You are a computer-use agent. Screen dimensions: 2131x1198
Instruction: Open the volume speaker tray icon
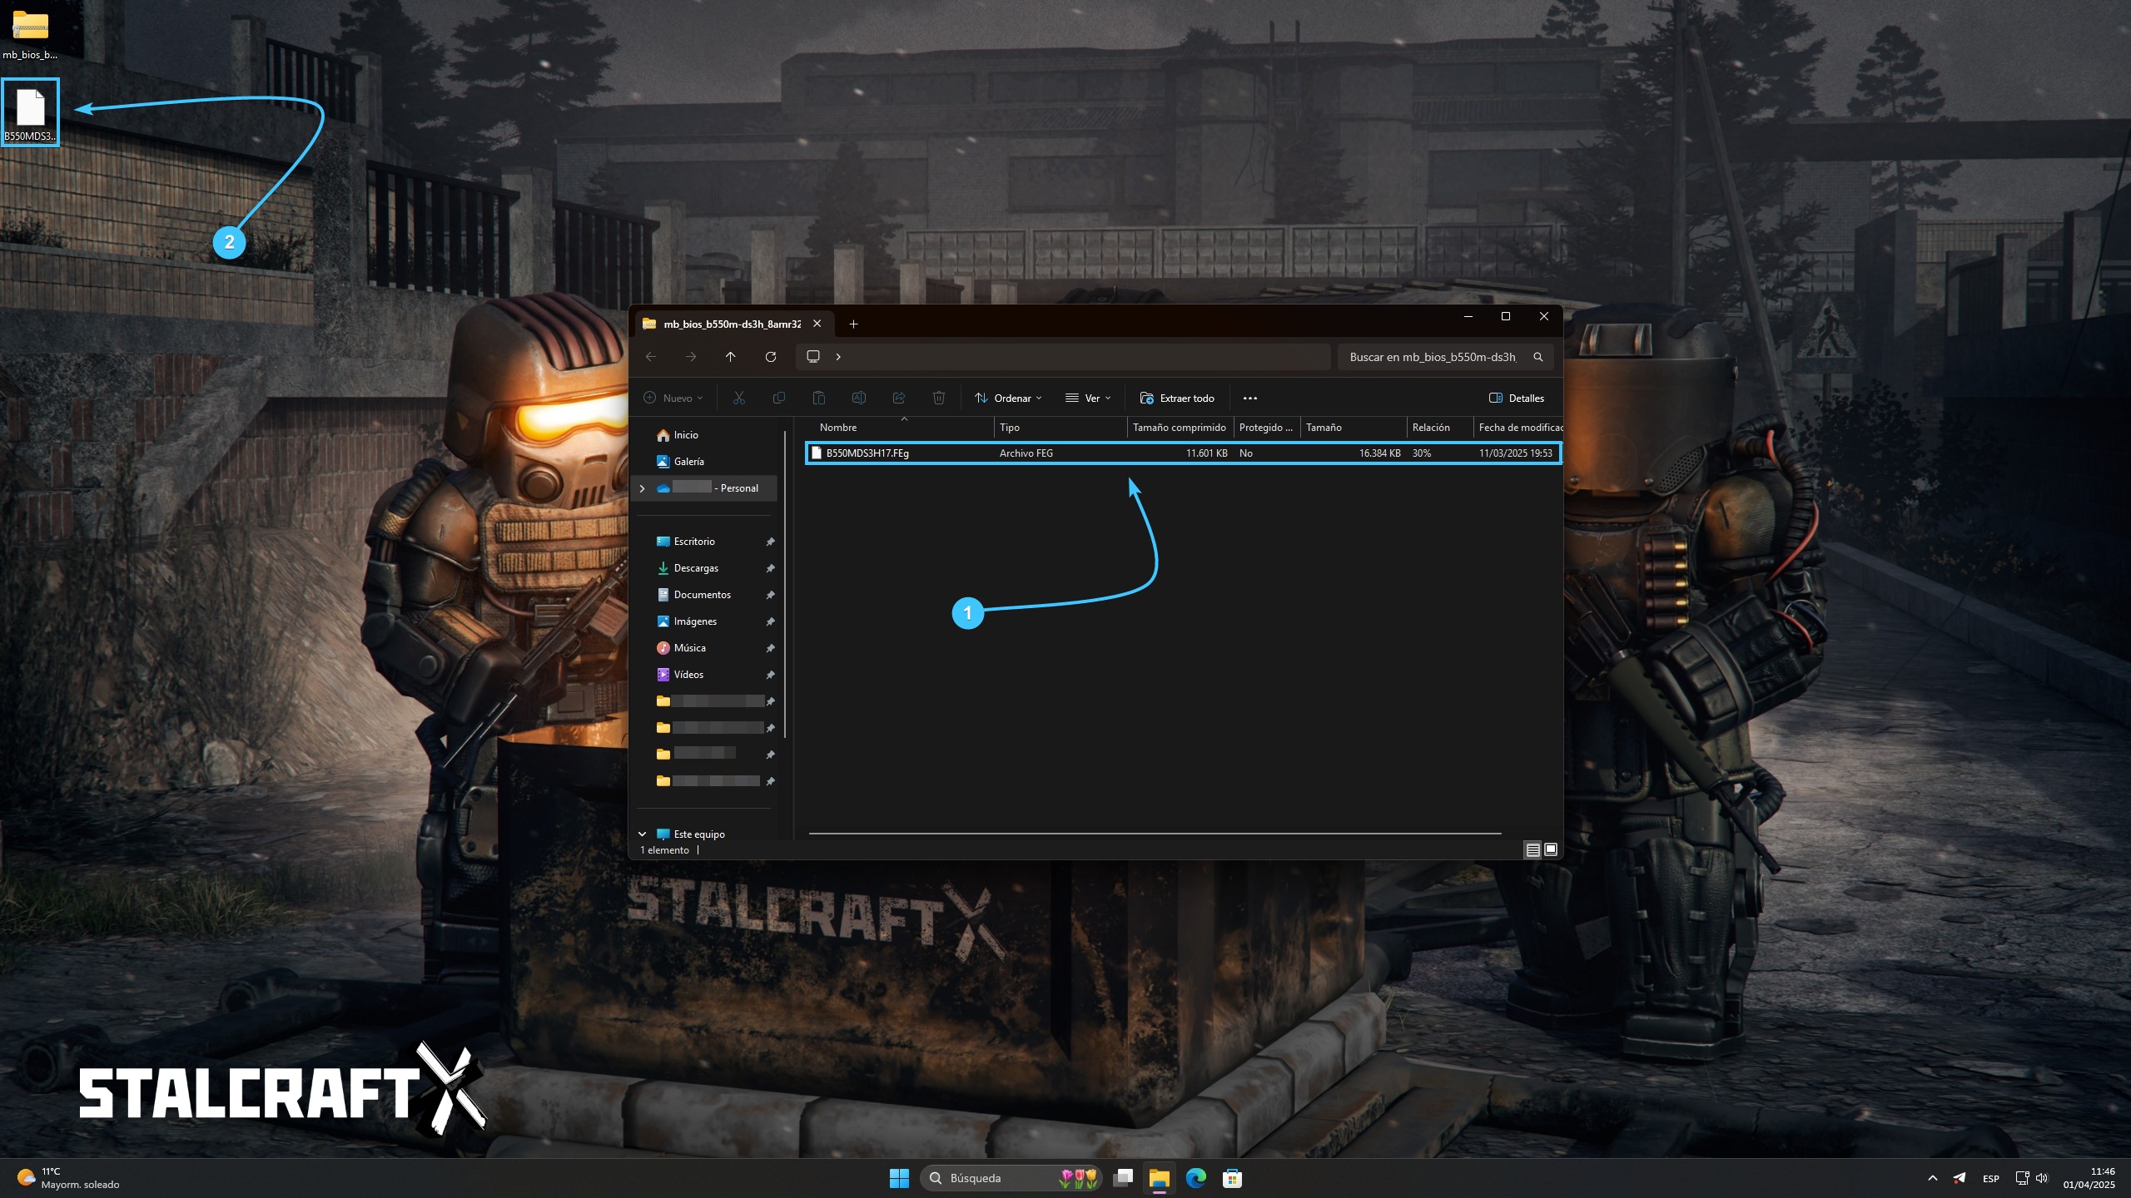click(2042, 1178)
